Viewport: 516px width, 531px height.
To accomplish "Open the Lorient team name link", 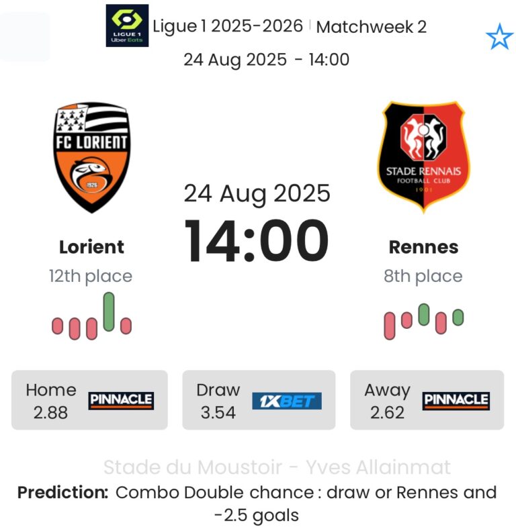I will pyautogui.click(x=91, y=247).
